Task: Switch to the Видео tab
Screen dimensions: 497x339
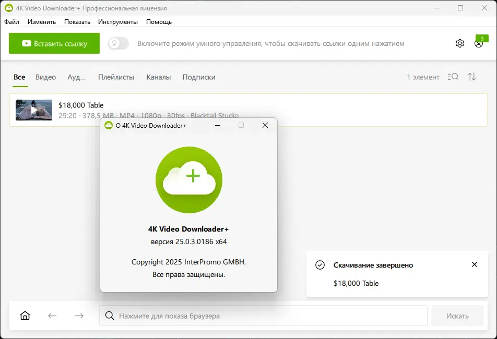Action: (45, 77)
